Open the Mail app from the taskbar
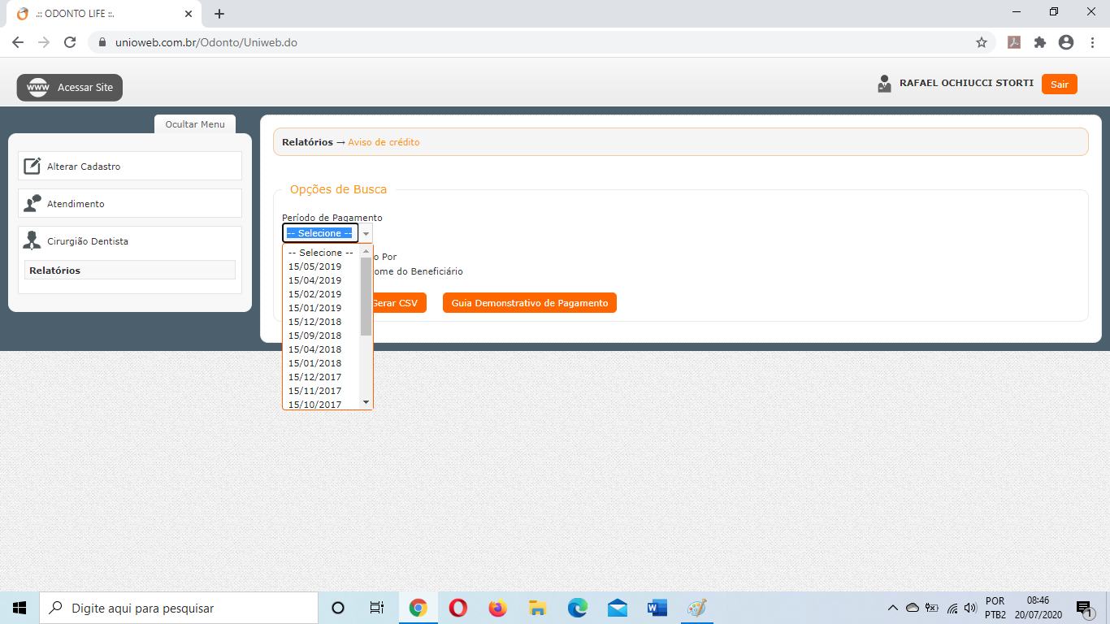The image size is (1110, 624). click(x=617, y=608)
